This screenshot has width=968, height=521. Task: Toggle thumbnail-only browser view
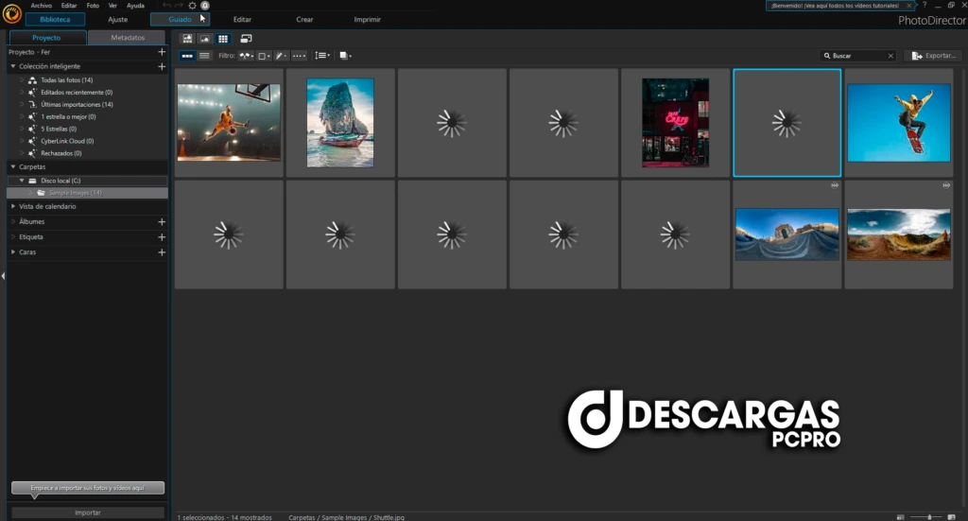[x=187, y=56]
